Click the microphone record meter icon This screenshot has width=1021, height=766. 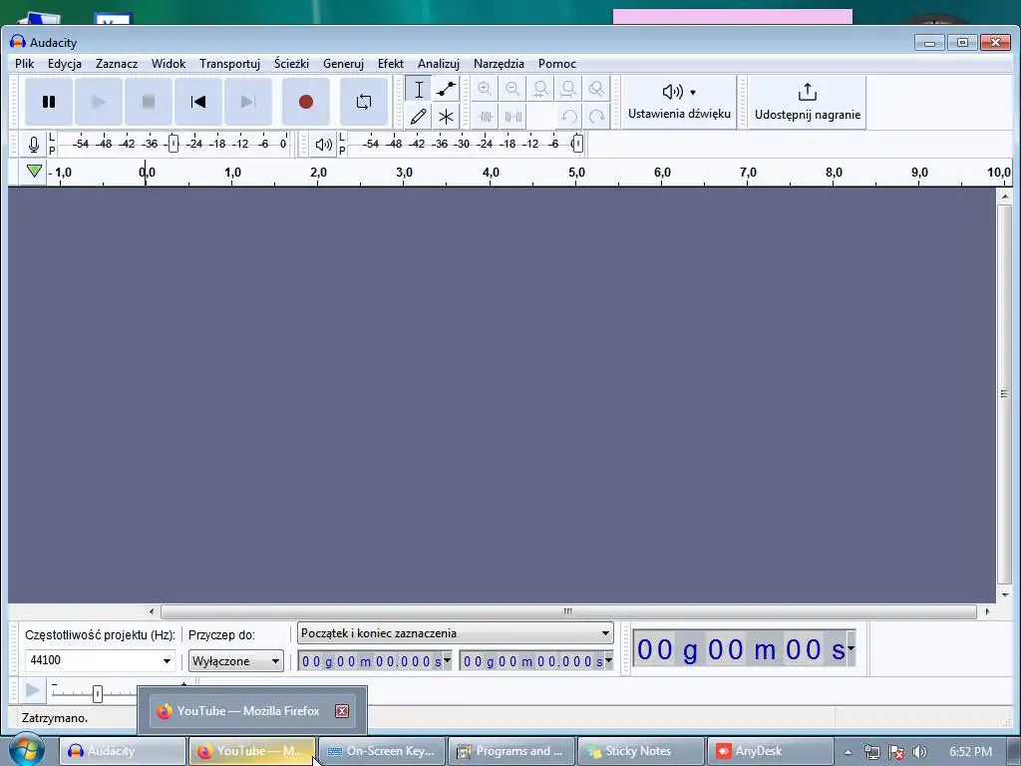pos(34,144)
